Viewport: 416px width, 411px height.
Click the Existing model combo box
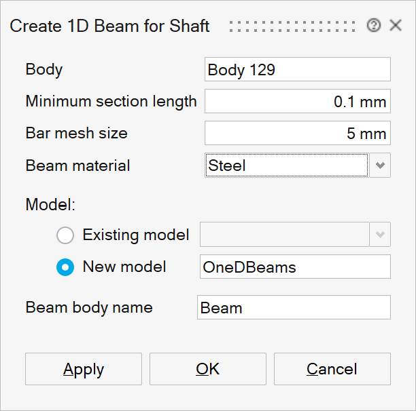point(284,235)
